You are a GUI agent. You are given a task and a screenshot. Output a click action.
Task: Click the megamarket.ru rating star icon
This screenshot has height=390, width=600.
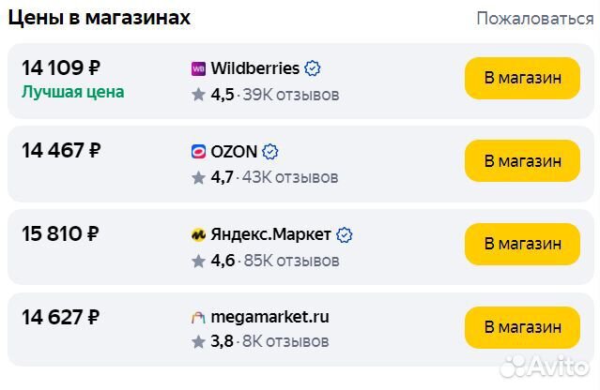coord(198,342)
